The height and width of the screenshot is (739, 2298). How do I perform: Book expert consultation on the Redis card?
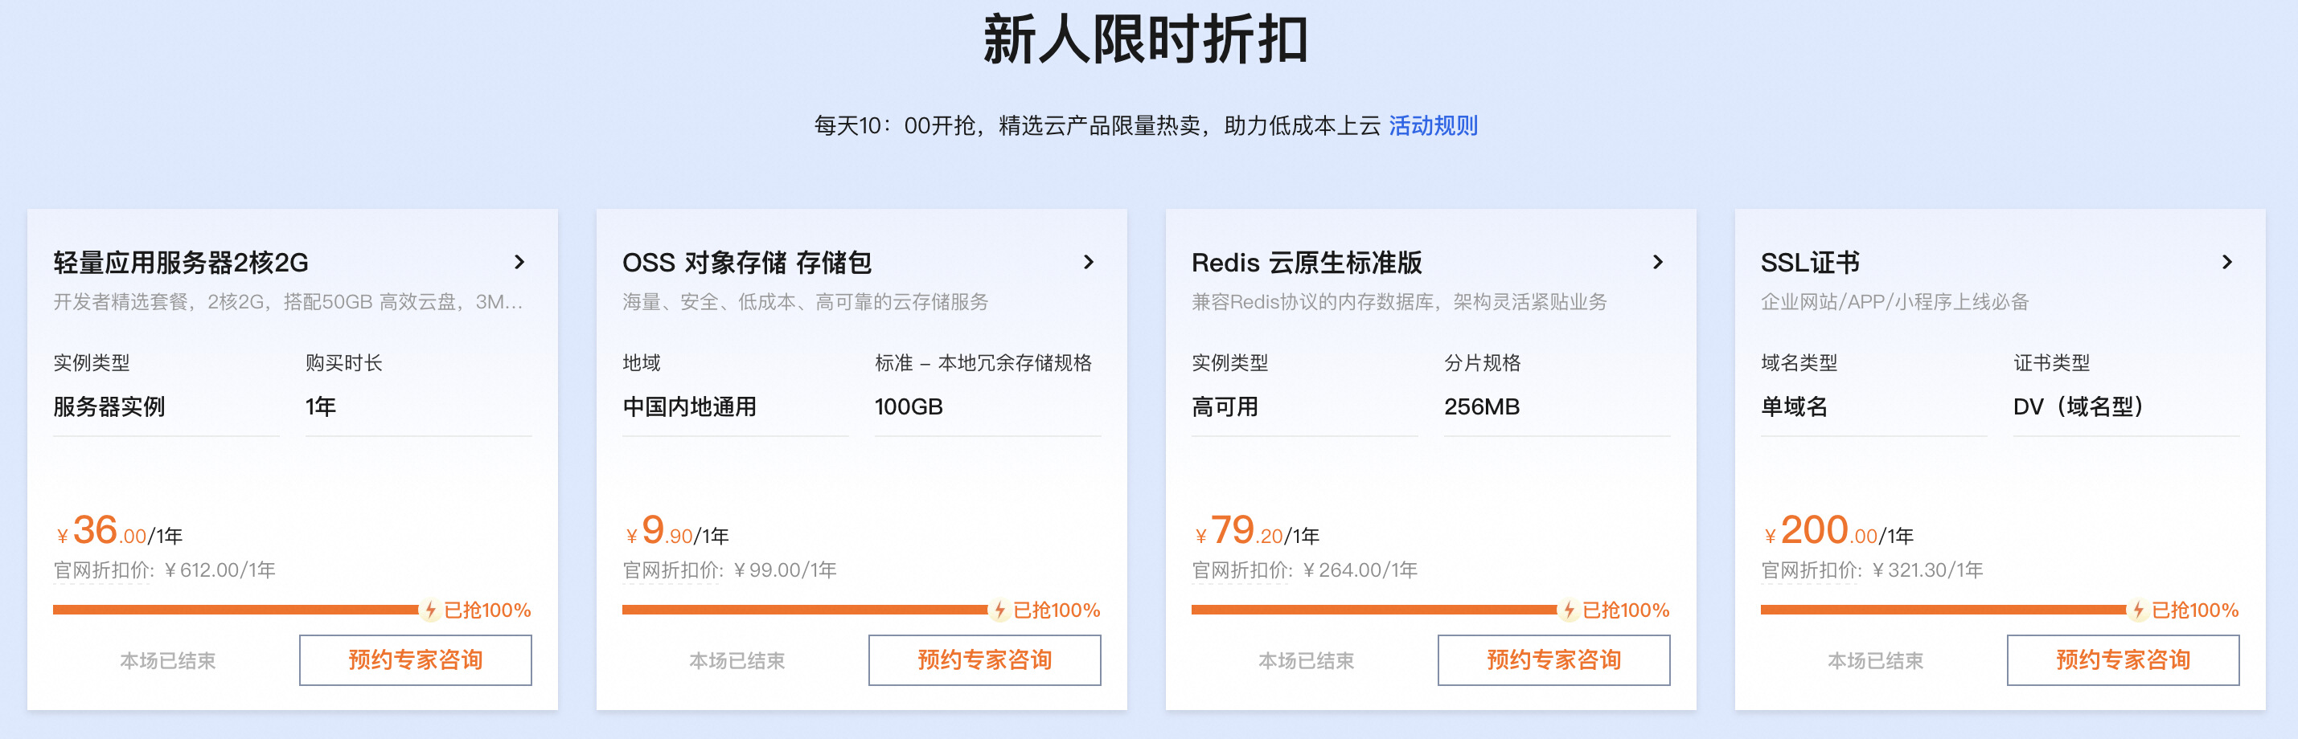point(1554,659)
